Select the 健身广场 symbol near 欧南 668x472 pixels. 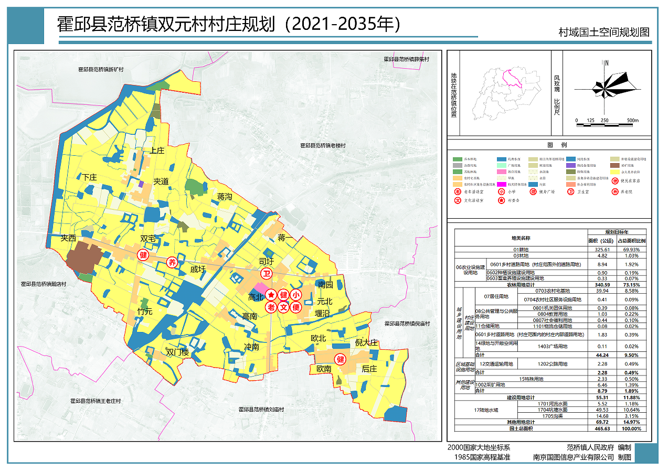click(340, 360)
